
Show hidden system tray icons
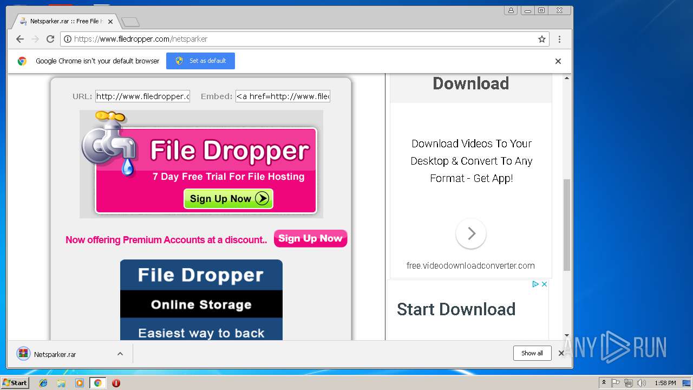tap(604, 383)
